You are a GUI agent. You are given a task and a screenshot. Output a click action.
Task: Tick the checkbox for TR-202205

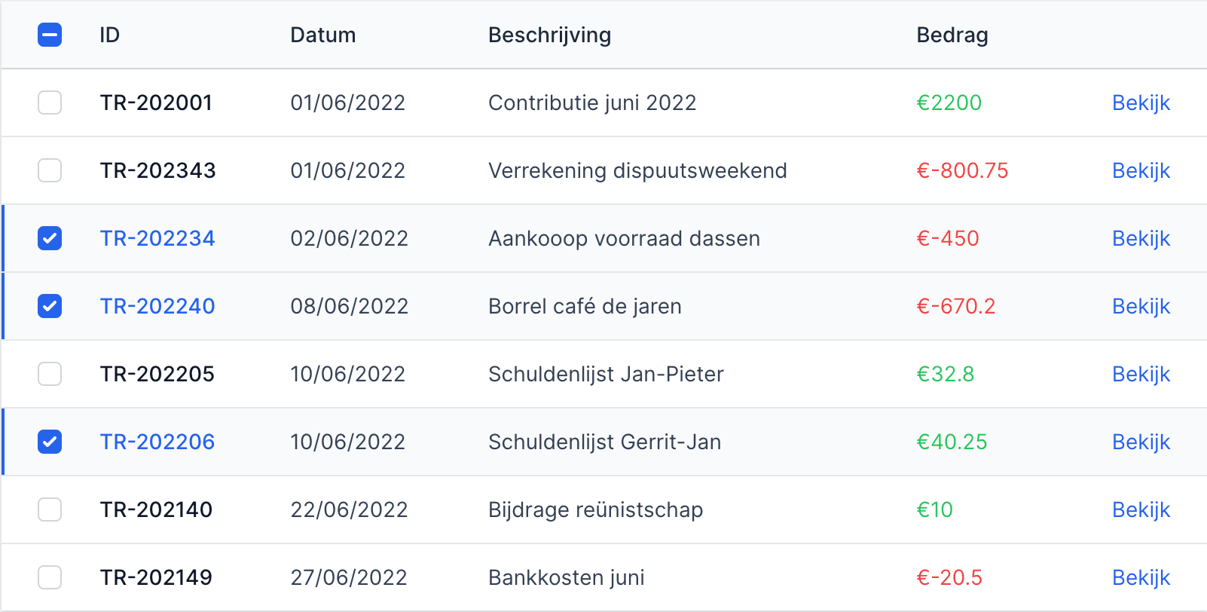50,374
